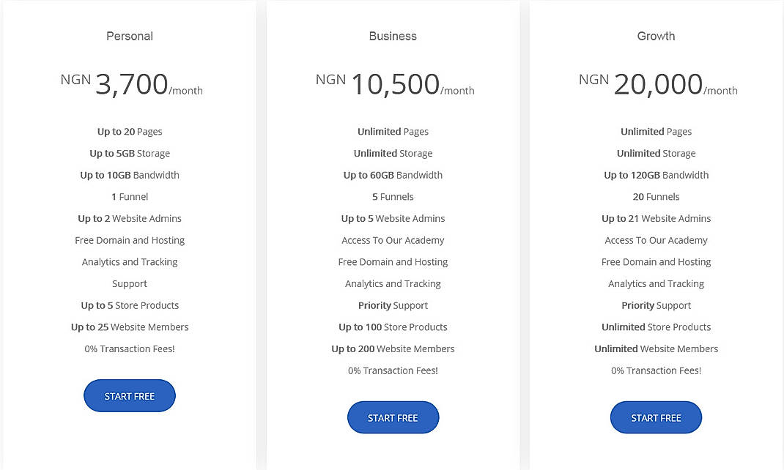This screenshot has width=784, height=470.
Task: Click Analytics and Tracking in Growth column
Action: 656,283
